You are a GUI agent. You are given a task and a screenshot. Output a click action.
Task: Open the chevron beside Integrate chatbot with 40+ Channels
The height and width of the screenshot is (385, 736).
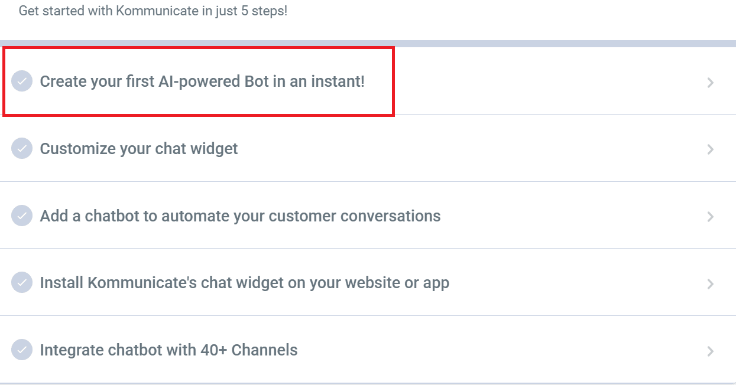click(710, 350)
